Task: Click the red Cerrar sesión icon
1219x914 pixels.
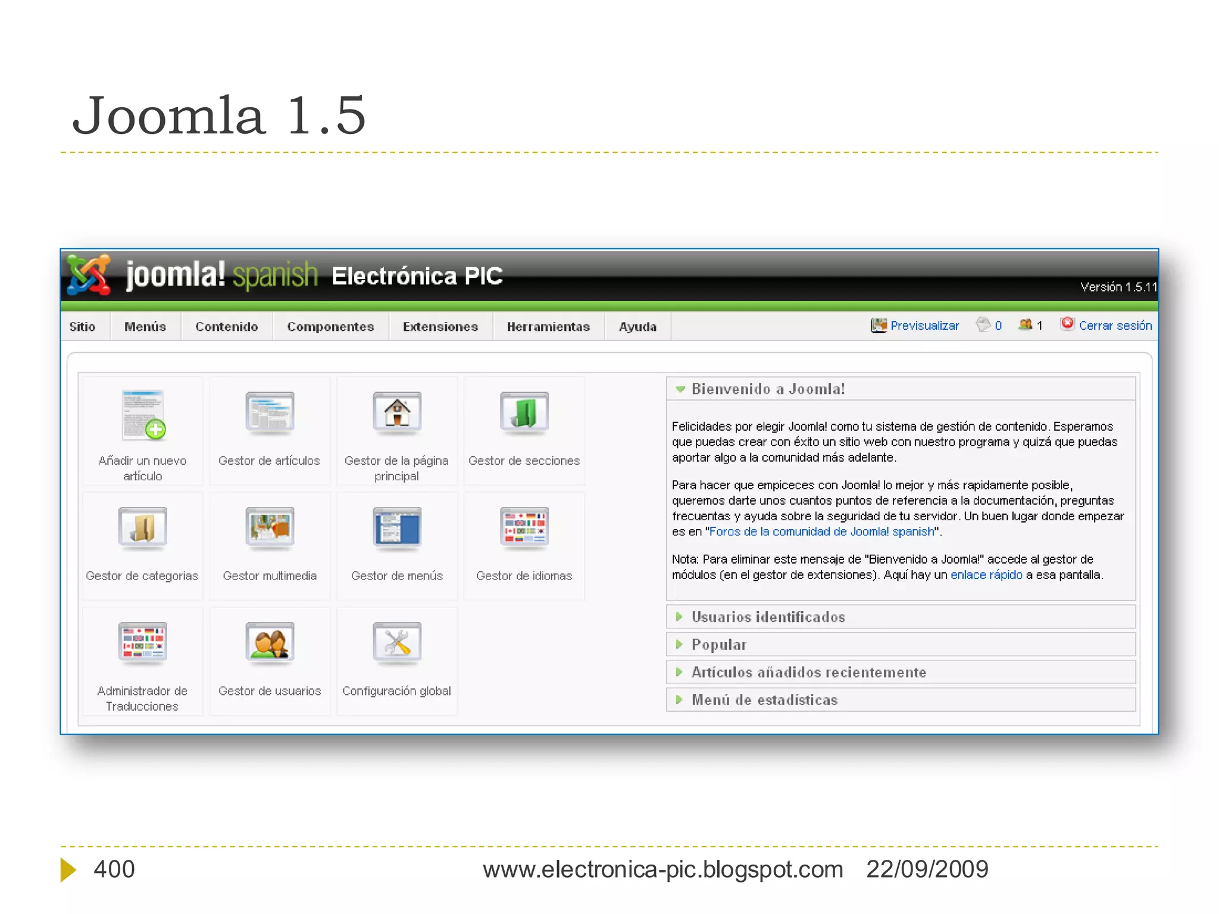Action: pyautogui.click(x=1067, y=323)
